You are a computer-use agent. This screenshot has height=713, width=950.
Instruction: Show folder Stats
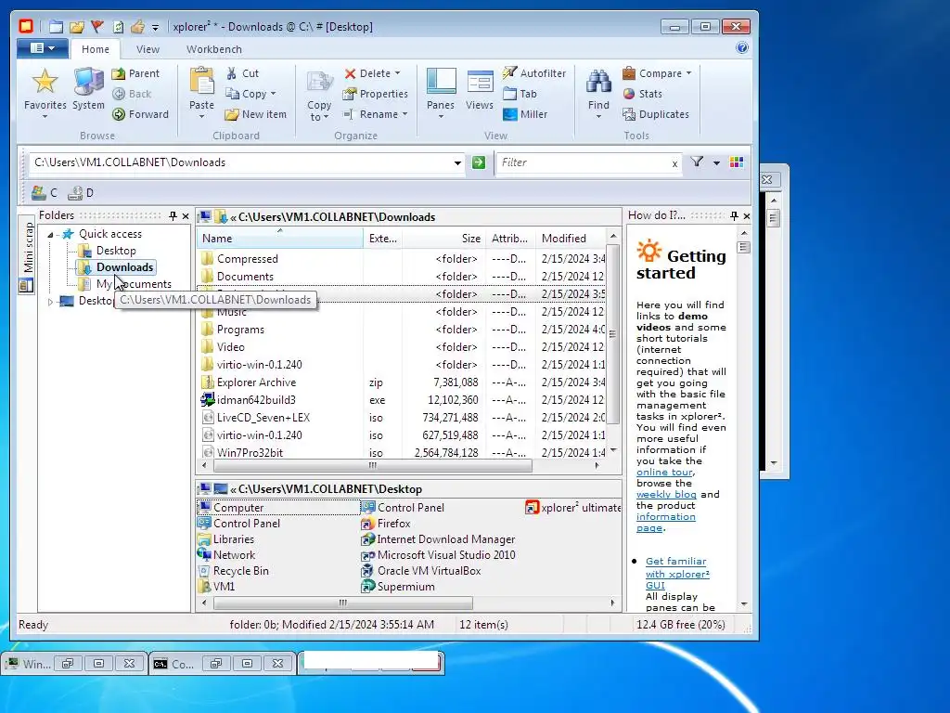642,94
